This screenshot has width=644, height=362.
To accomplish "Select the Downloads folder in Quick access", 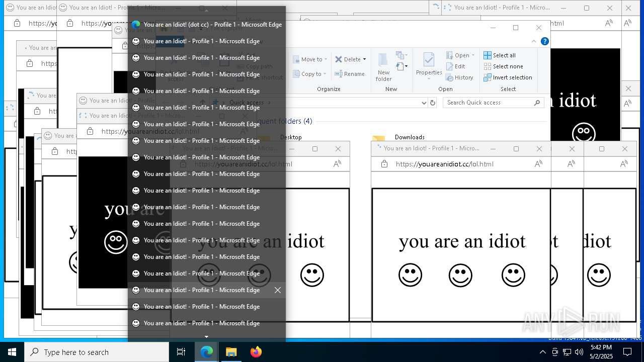I will (401, 137).
